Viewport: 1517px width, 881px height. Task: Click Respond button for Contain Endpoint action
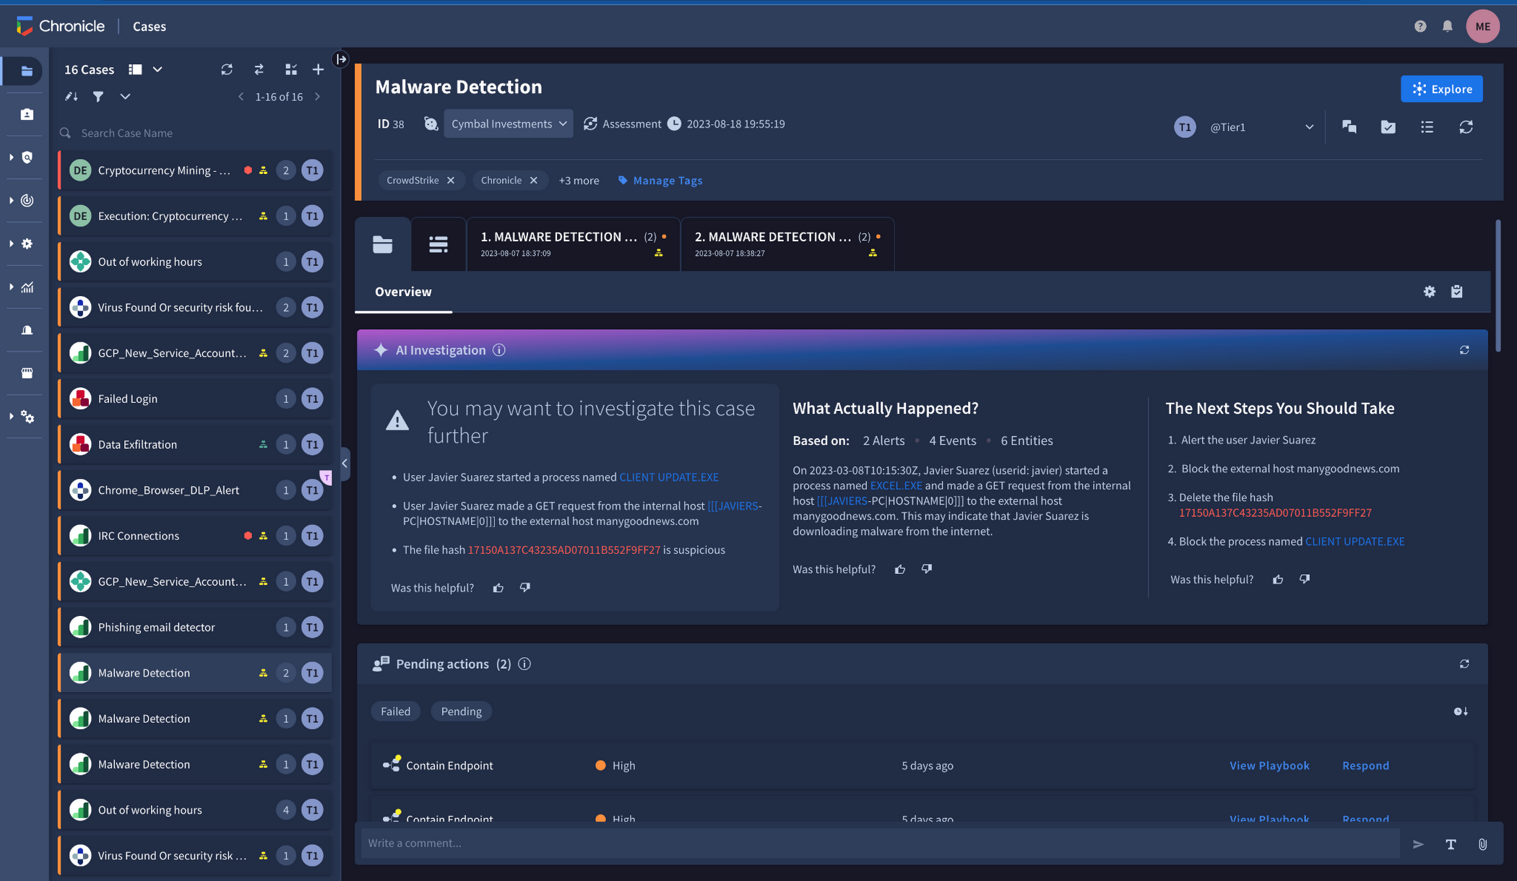point(1364,765)
